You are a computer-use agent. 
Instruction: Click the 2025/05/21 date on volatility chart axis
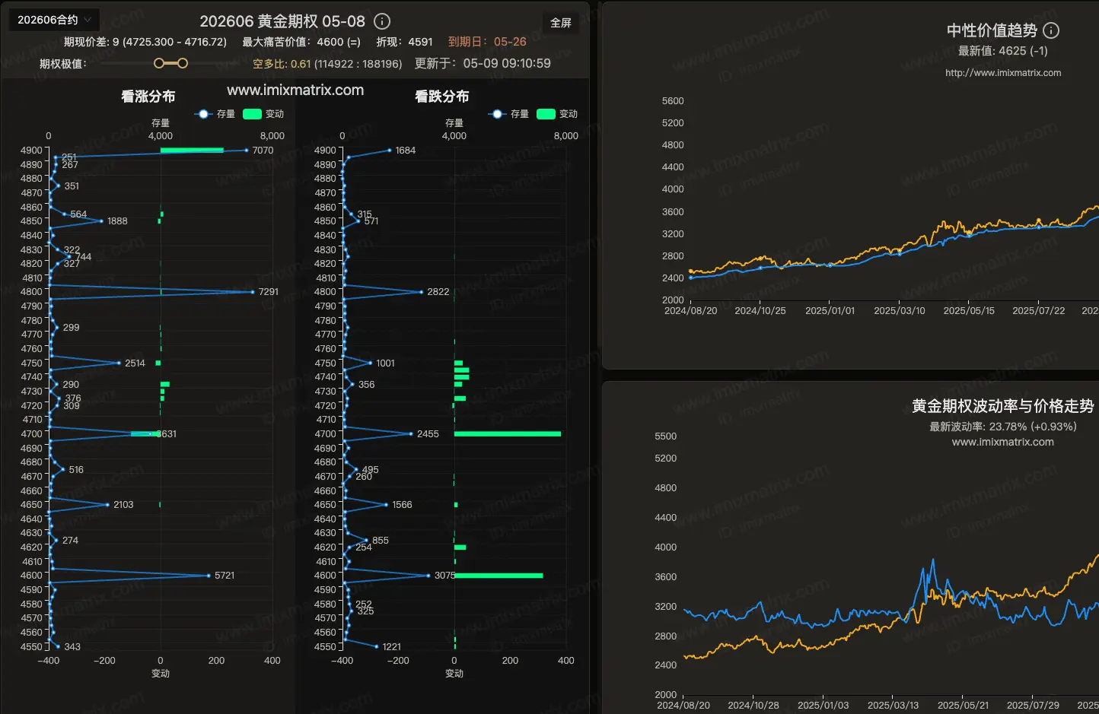(964, 706)
